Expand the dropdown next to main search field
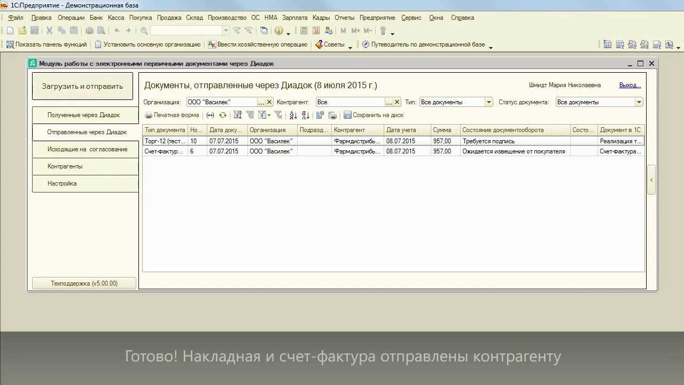Image resolution: width=684 pixels, height=385 pixels. coord(226,30)
